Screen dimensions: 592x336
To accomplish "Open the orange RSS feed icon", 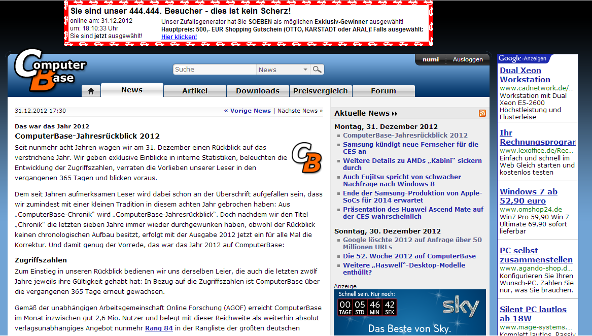I will (x=482, y=113).
